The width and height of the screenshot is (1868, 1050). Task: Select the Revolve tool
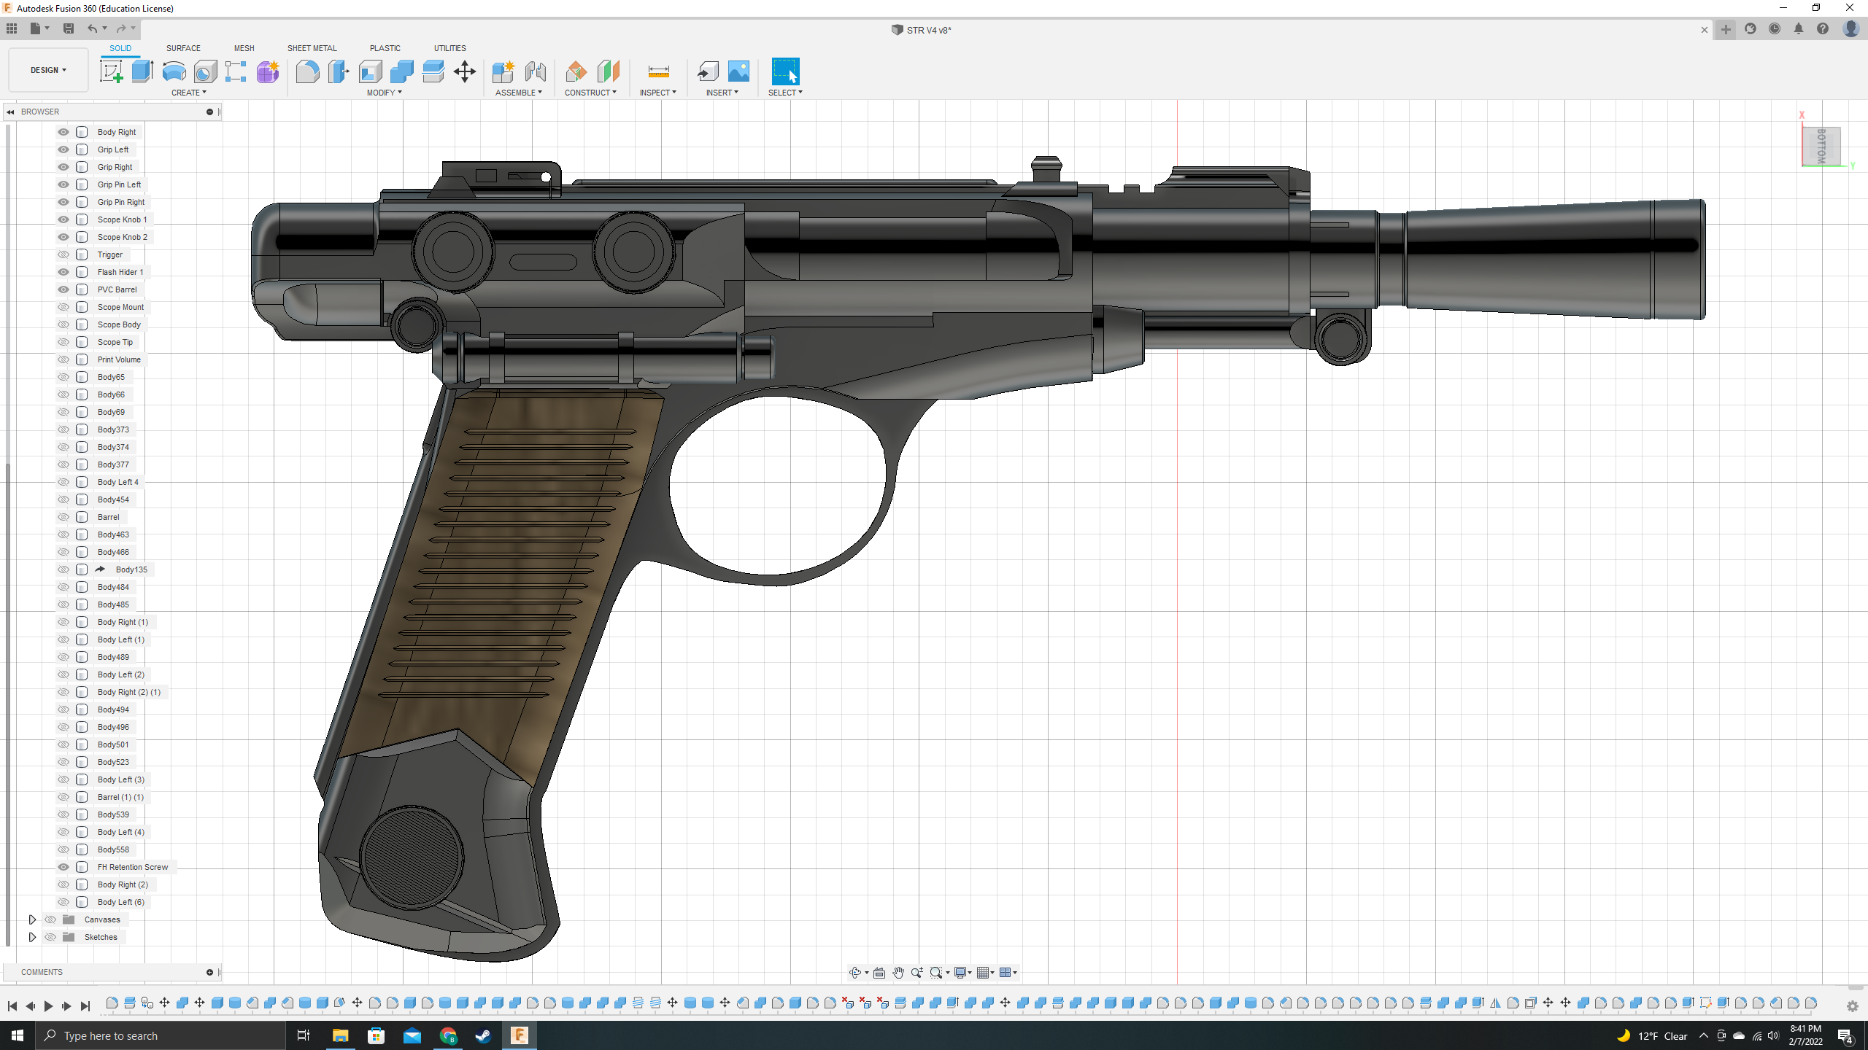[x=174, y=71]
